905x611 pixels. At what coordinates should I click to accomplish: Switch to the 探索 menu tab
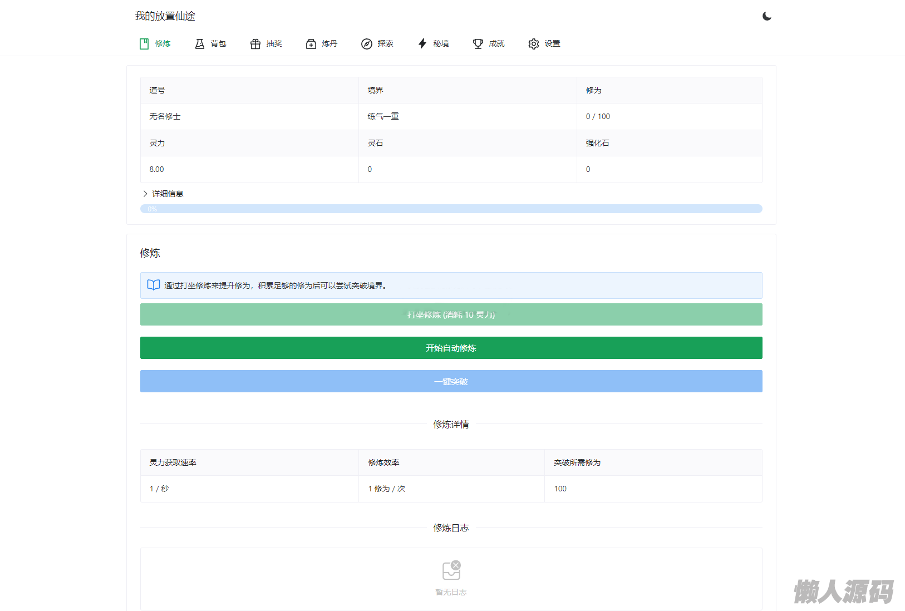(x=385, y=44)
